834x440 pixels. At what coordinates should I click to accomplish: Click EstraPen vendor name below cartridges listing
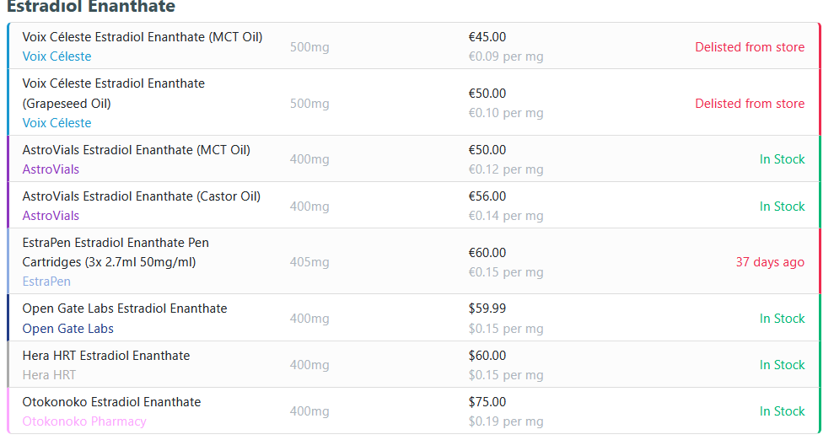click(x=46, y=282)
